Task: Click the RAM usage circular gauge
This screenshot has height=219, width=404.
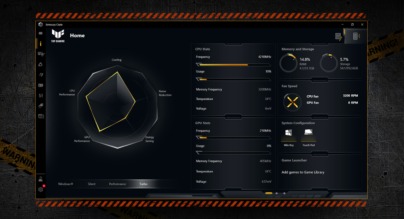Action: pos(288,63)
